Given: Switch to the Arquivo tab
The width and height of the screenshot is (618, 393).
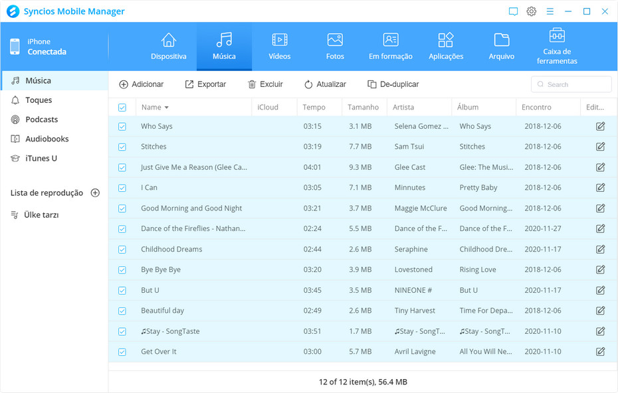Looking at the screenshot, I should (x=501, y=46).
